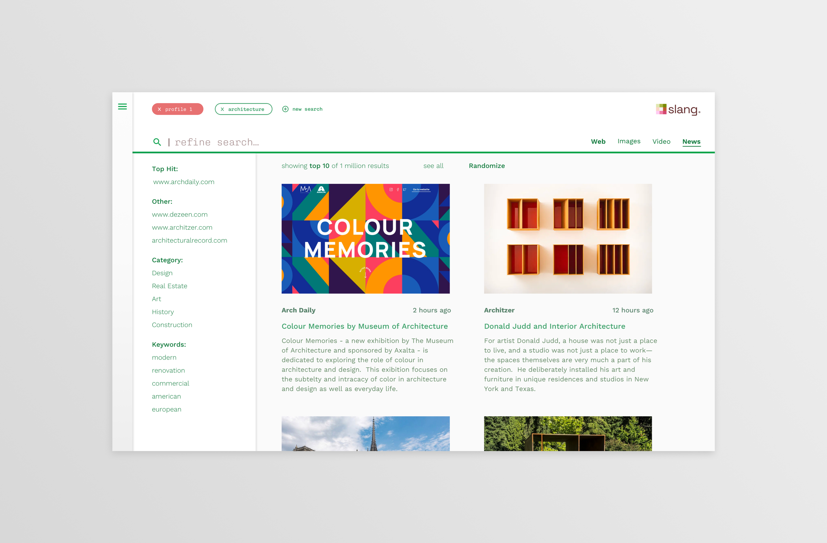The image size is (827, 543).
Task: Open www.dezeen.com link
Action: pos(180,214)
